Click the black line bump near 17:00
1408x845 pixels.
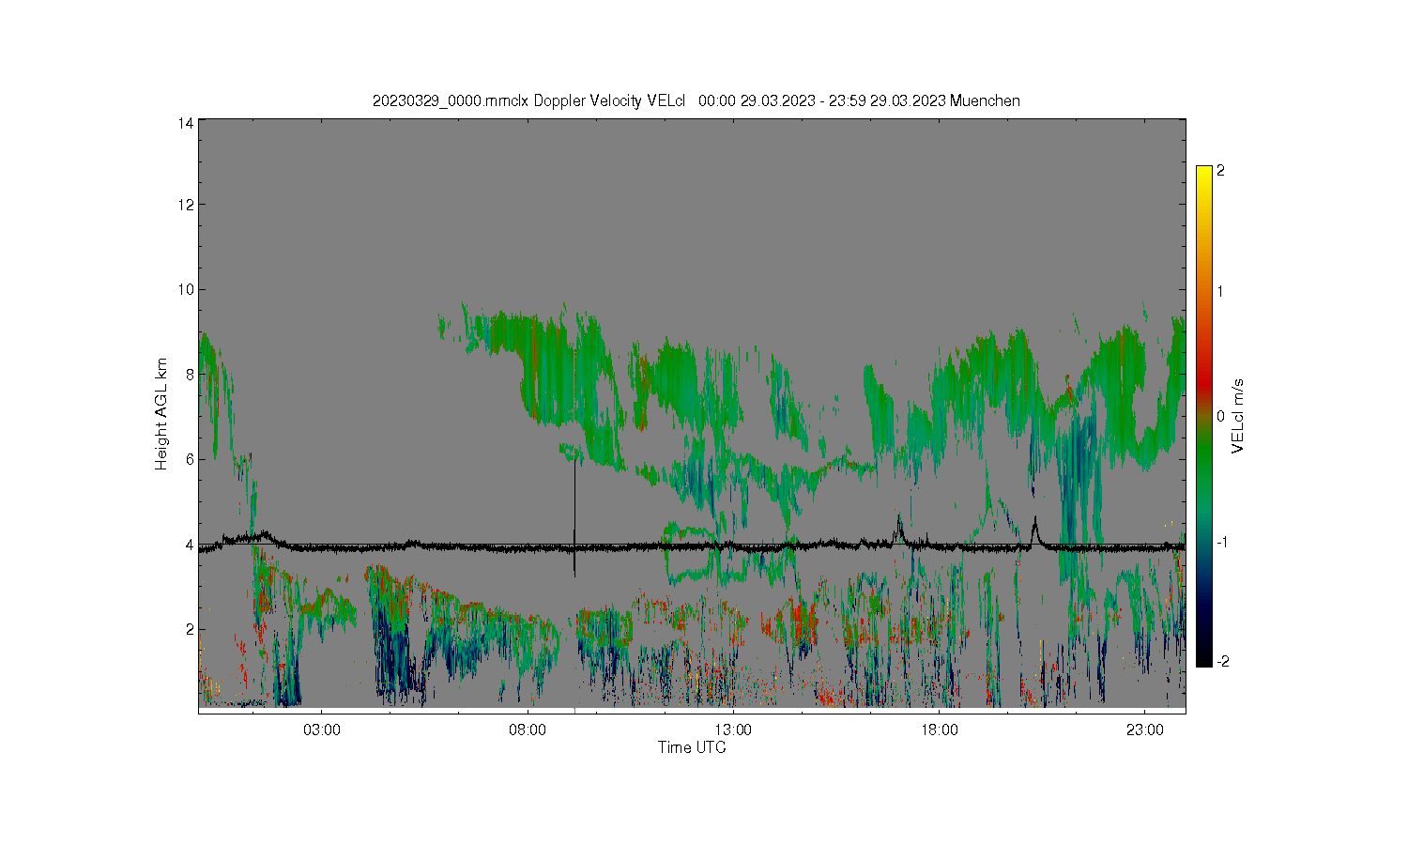[x=898, y=528]
